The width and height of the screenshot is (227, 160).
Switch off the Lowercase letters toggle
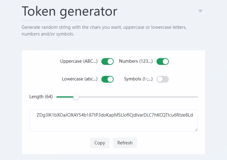click(108, 79)
